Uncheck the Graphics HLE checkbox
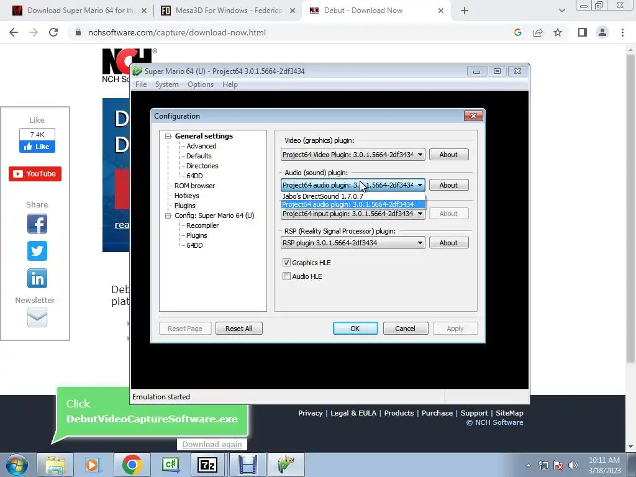Image resolution: width=636 pixels, height=477 pixels. click(286, 263)
